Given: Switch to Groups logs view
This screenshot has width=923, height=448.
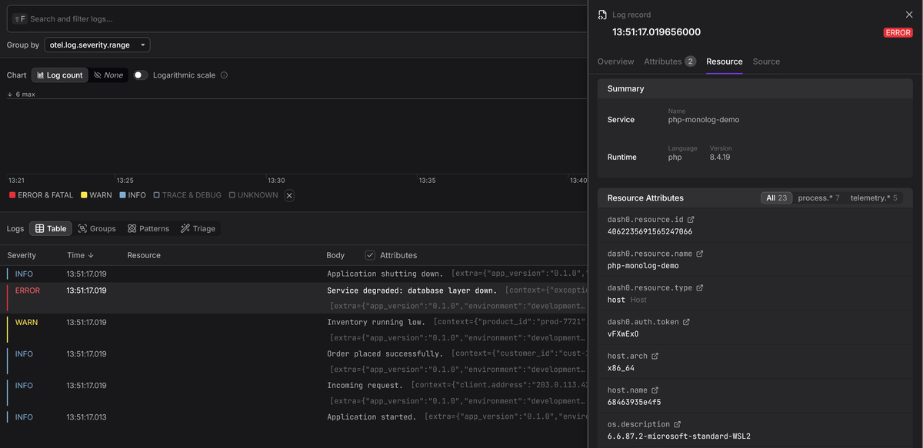Looking at the screenshot, I should coord(97,228).
